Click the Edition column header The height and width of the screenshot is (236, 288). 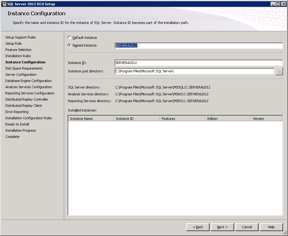pyautogui.click(x=228, y=119)
